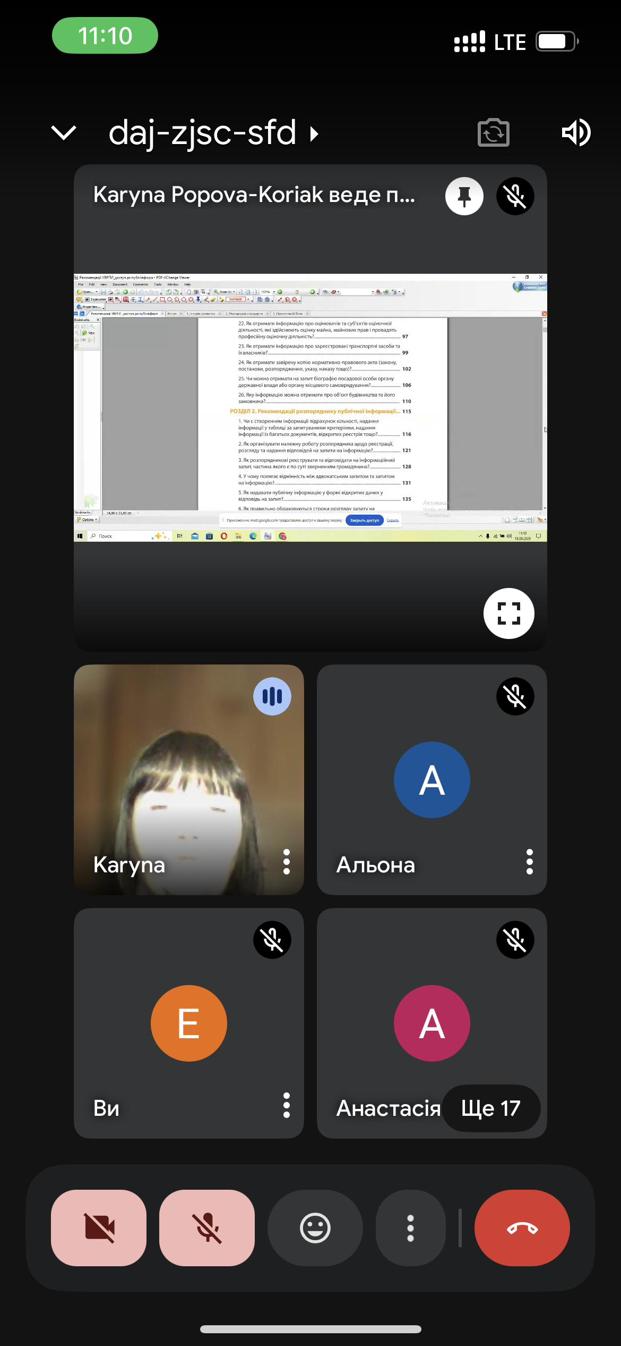Open more options in the bottom call bar
The height and width of the screenshot is (1346, 621).
(410, 1228)
